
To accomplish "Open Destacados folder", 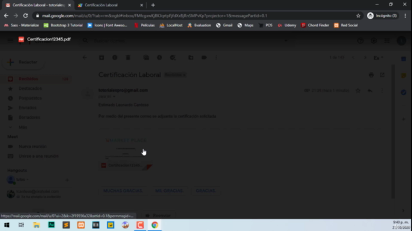I will coord(30,89).
